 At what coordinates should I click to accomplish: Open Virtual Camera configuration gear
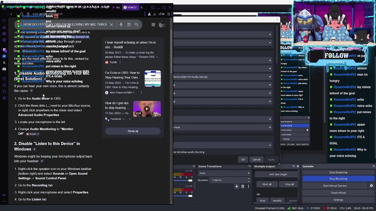click(x=371, y=186)
